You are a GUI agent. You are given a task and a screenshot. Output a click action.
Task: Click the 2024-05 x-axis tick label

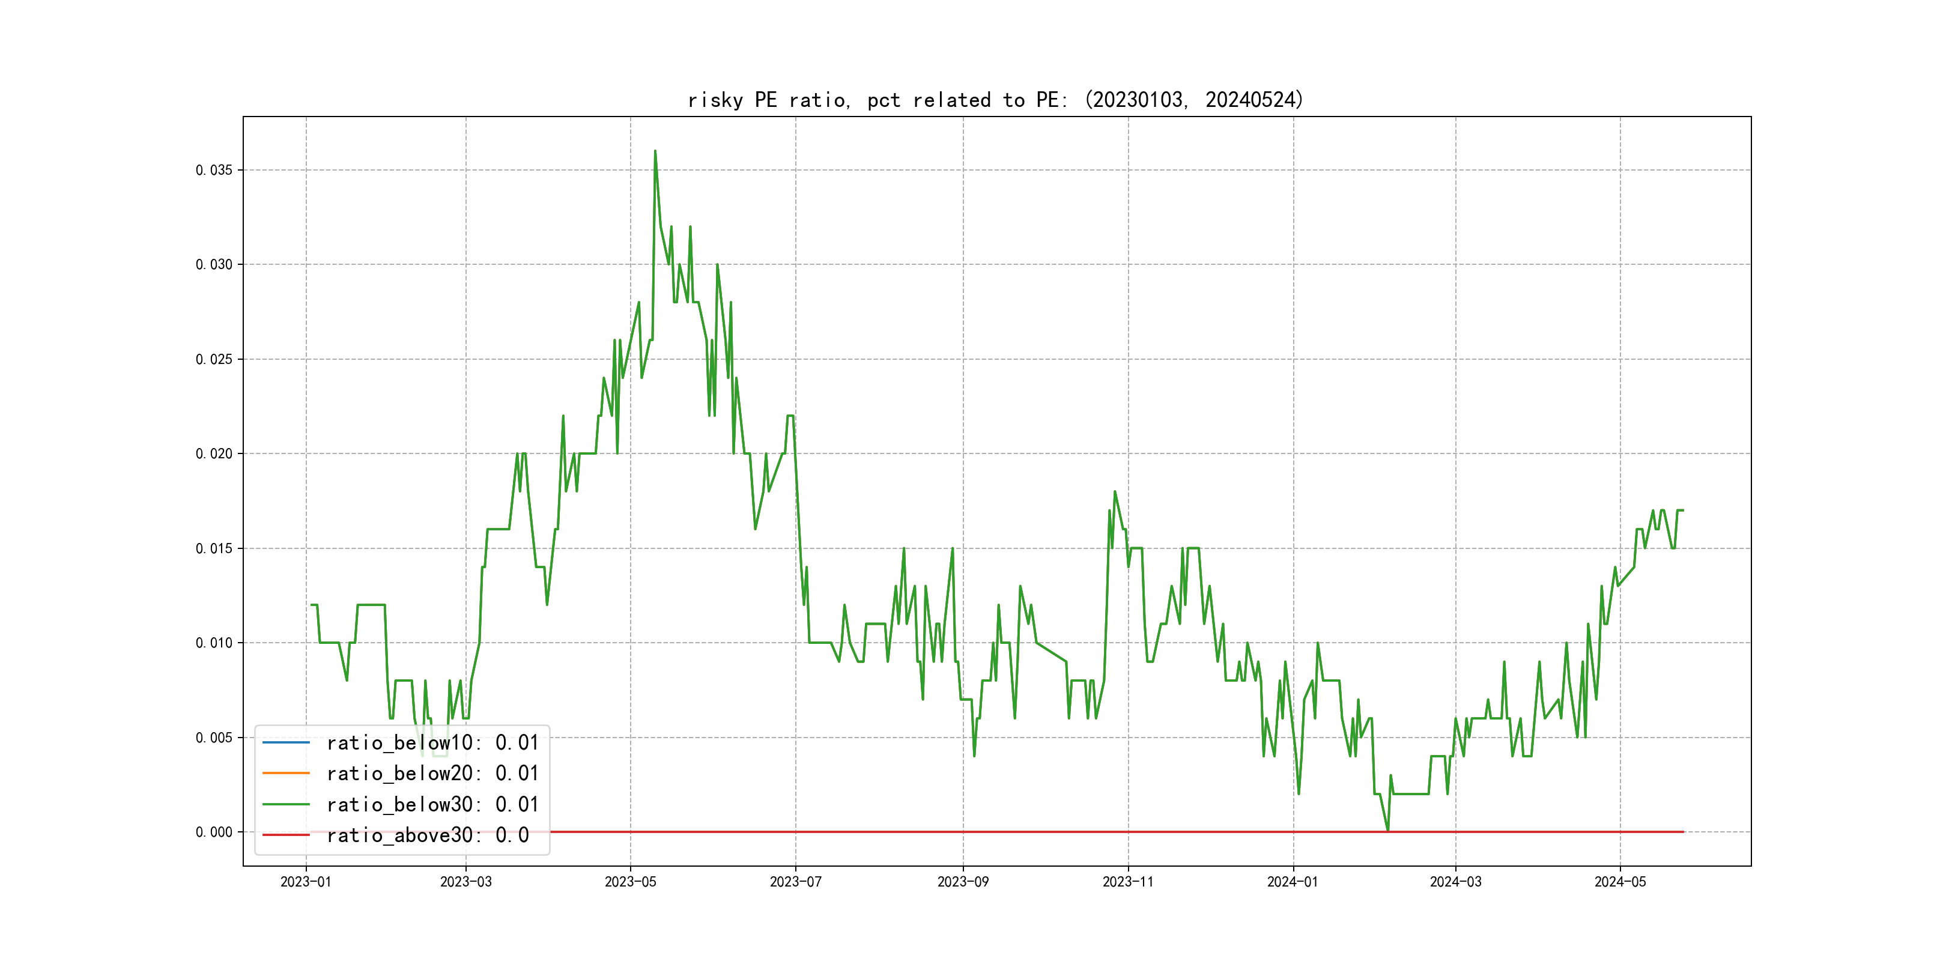pyautogui.click(x=1620, y=882)
